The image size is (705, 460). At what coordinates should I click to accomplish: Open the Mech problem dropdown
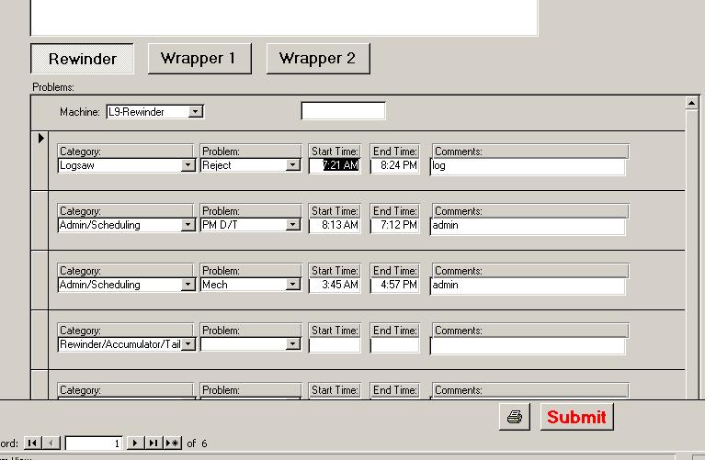pos(292,285)
